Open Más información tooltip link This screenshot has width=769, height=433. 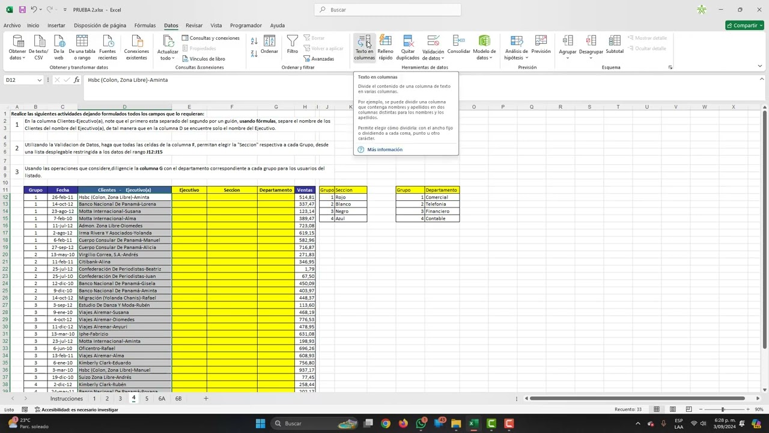point(385,149)
